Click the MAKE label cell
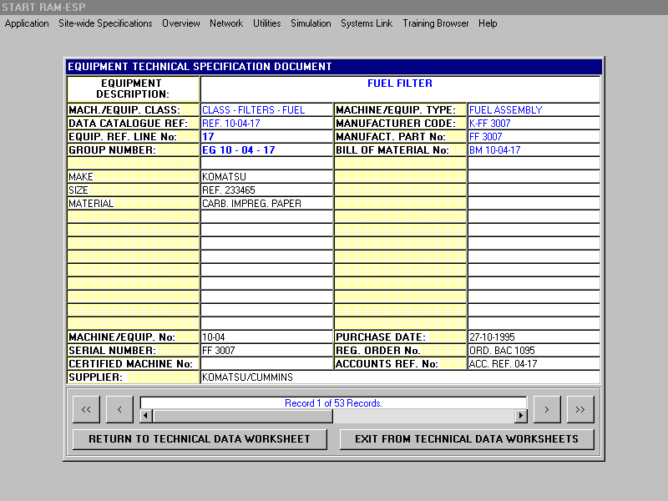Screen dimensions: 668x501 [x=133, y=177]
